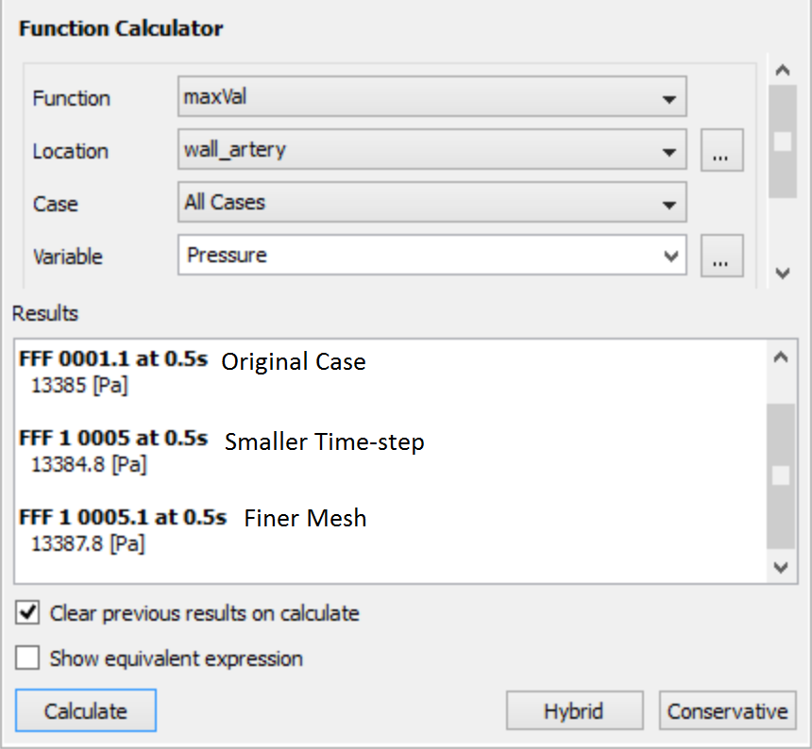Select the Hybrid button

[574, 710]
